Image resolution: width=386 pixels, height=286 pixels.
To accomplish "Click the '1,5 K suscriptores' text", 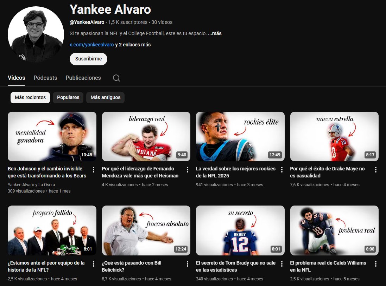I will (128, 22).
